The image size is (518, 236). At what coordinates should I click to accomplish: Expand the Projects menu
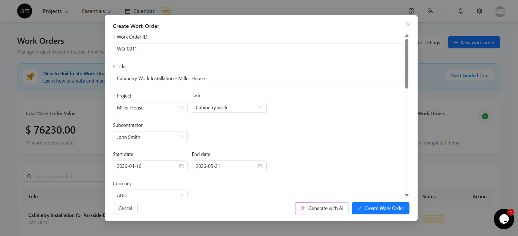pyautogui.click(x=55, y=11)
